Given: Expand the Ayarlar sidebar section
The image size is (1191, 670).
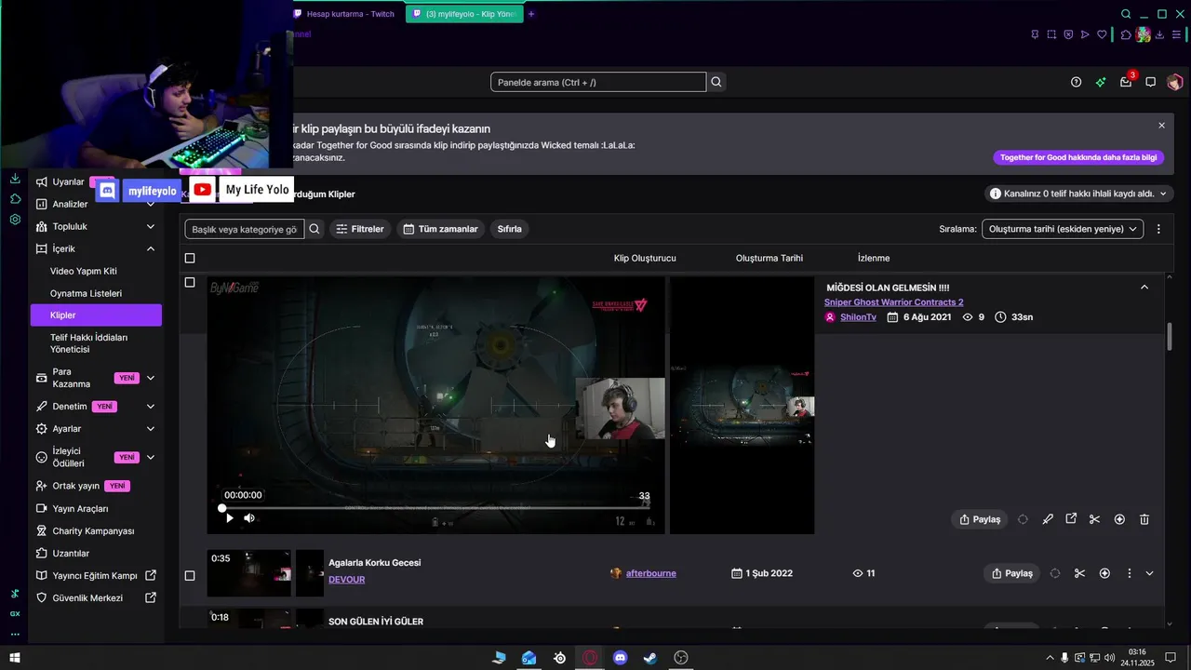Looking at the screenshot, I should (151, 429).
